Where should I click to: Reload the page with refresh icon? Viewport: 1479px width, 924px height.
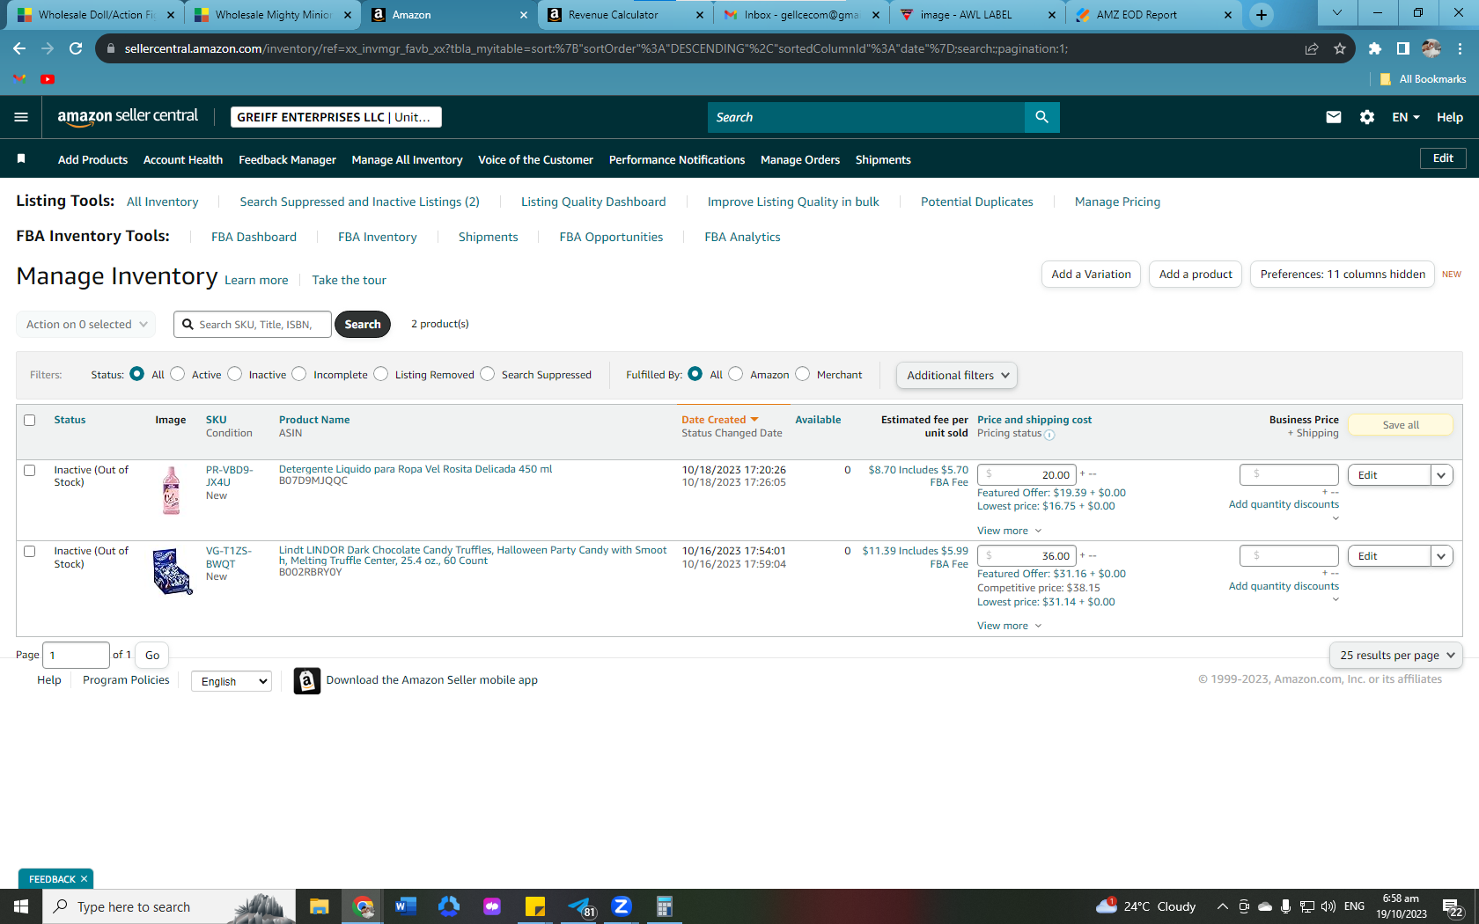[76, 48]
